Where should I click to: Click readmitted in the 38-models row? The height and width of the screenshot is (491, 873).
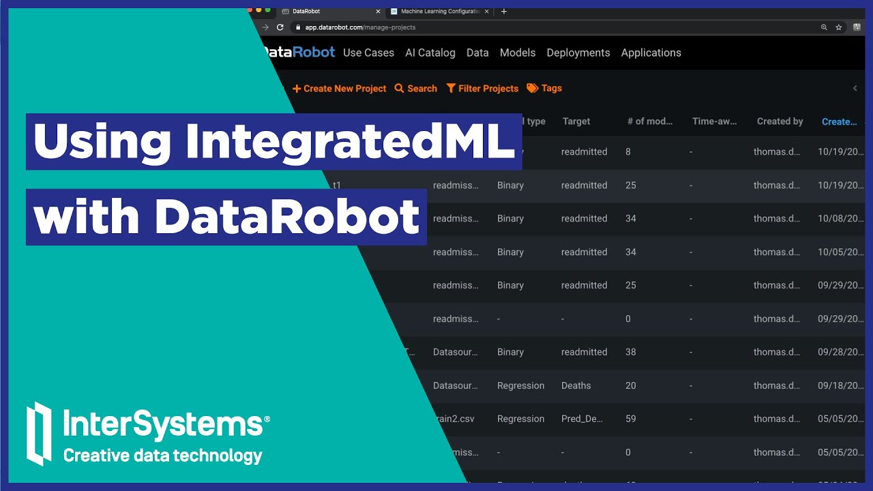pos(584,352)
